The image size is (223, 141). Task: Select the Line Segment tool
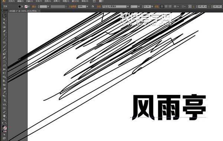click(x=4, y=39)
